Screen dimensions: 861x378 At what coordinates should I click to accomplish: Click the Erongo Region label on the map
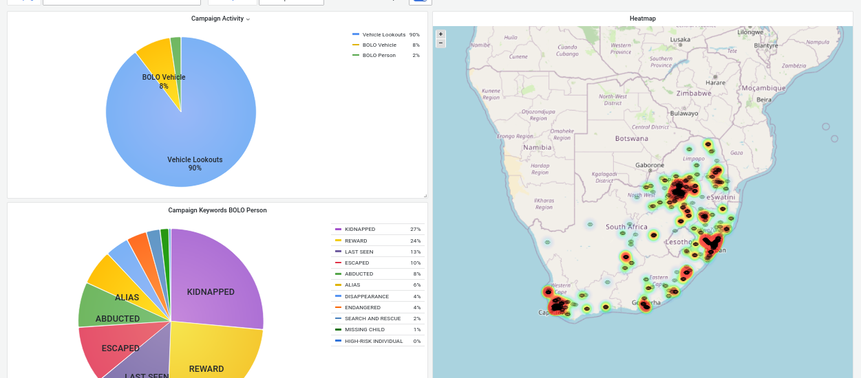tap(516, 137)
